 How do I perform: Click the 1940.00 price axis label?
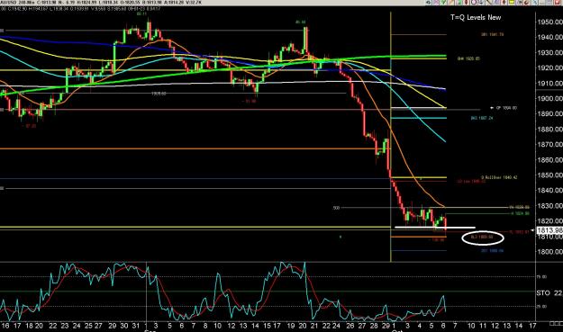(x=549, y=37)
